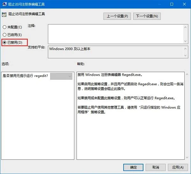Go to 上一个设置(P) previous setting
The width and height of the screenshot is (191, 174).
click(117, 16)
